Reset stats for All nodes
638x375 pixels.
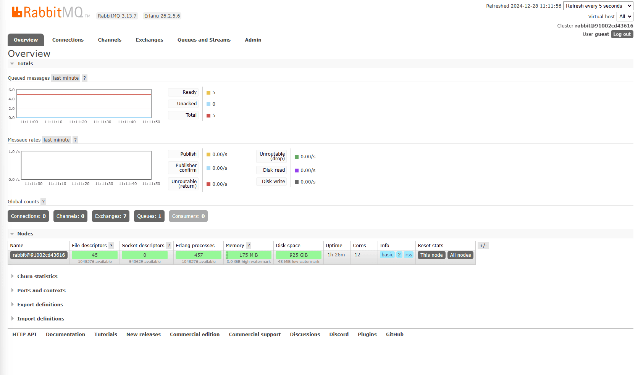tap(460, 255)
